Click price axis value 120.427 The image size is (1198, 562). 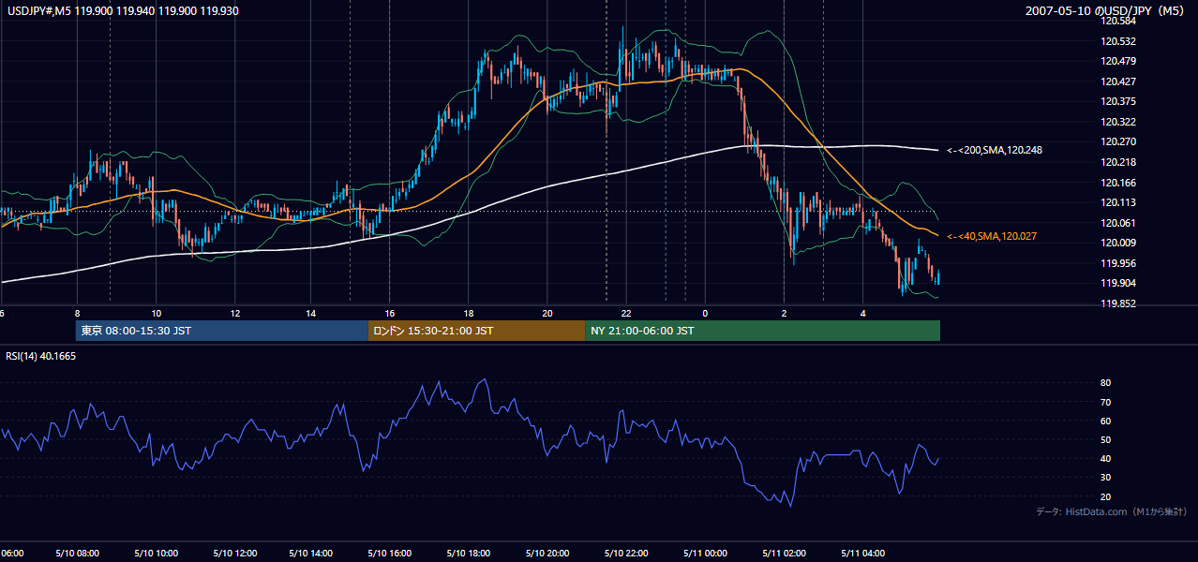click(x=1119, y=81)
